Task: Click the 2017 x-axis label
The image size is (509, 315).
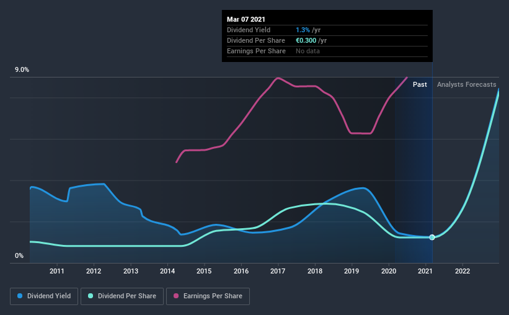Action: point(278,271)
